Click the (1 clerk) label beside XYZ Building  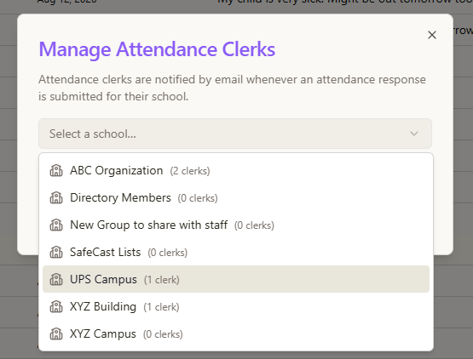pos(161,307)
